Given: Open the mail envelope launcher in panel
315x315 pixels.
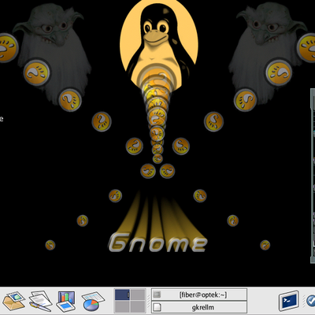Looking at the screenshot, I should click(13, 301).
